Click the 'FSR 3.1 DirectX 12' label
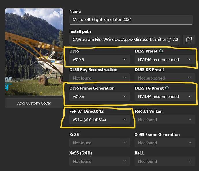The image size is (199, 171). tap(86, 111)
